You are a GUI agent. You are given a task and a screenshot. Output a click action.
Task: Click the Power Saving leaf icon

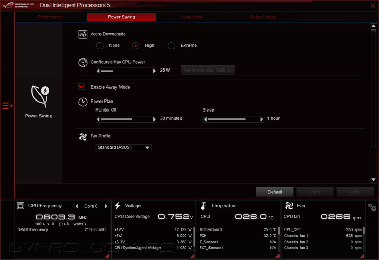[x=40, y=96]
